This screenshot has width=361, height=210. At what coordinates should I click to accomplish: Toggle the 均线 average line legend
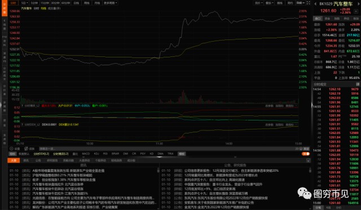43,8
